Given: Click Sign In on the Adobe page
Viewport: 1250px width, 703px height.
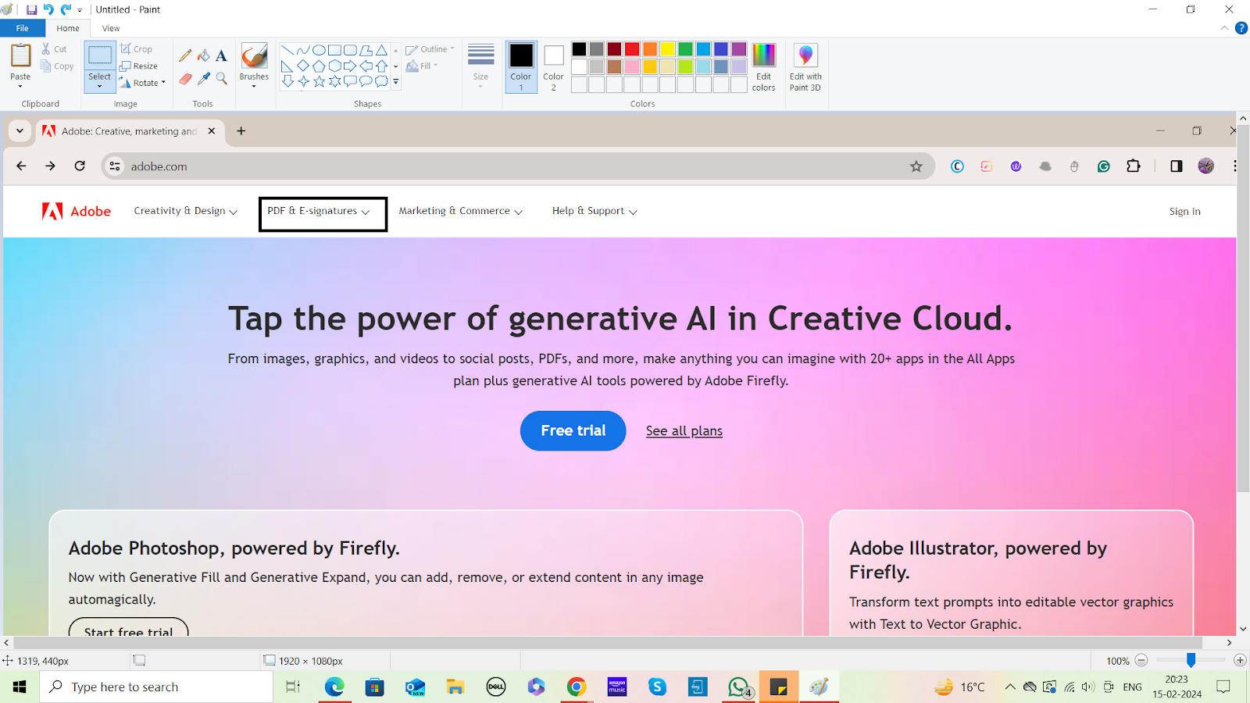Looking at the screenshot, I should tap(1185, 211).
